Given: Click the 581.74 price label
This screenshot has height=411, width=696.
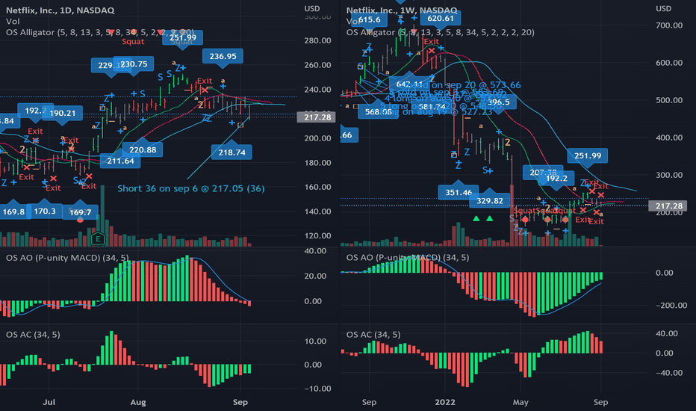Looking at the screenshot, I should click(x=432, y=107).
